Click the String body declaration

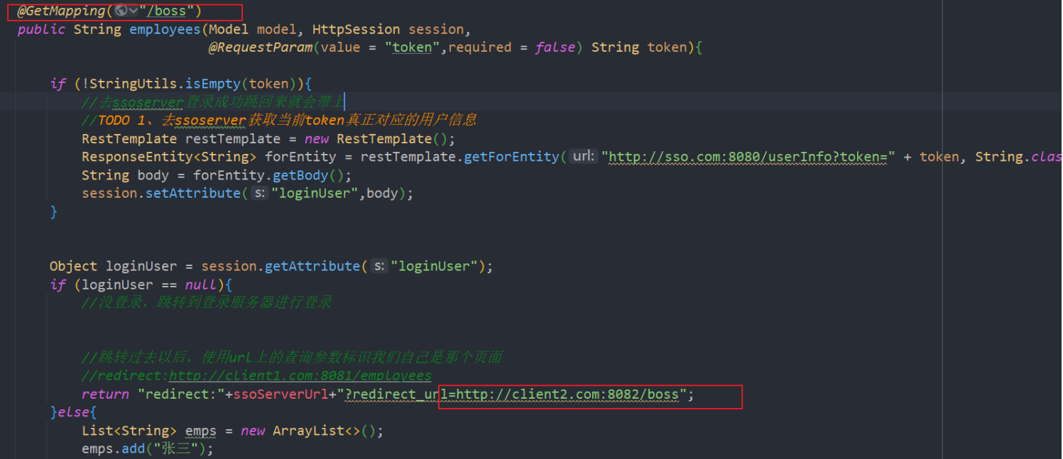coord(125,175)
